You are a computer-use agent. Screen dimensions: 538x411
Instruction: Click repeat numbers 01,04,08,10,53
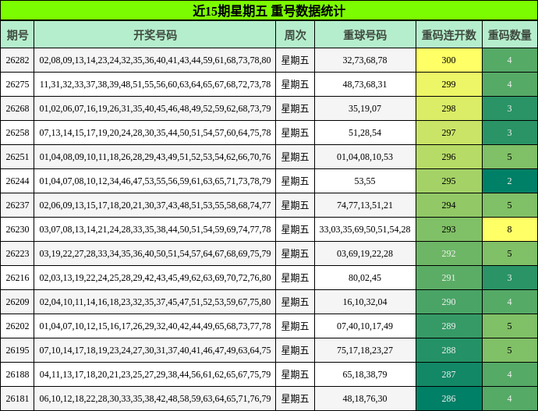[x=365, y=157]
